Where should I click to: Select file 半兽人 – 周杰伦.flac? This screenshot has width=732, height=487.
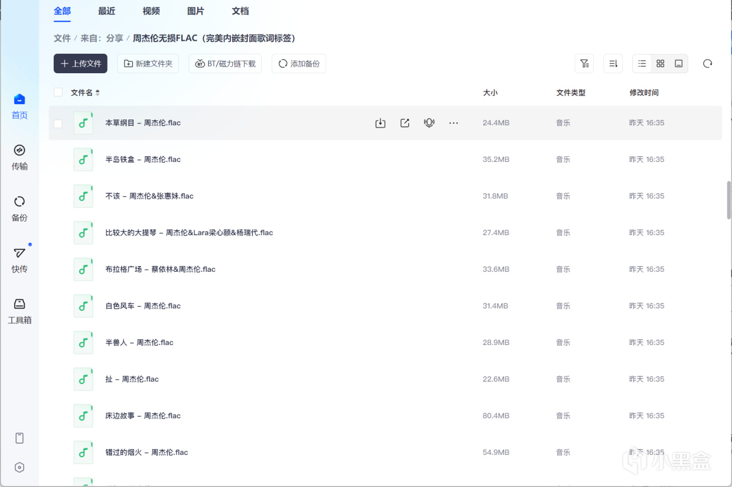(140, 343)
